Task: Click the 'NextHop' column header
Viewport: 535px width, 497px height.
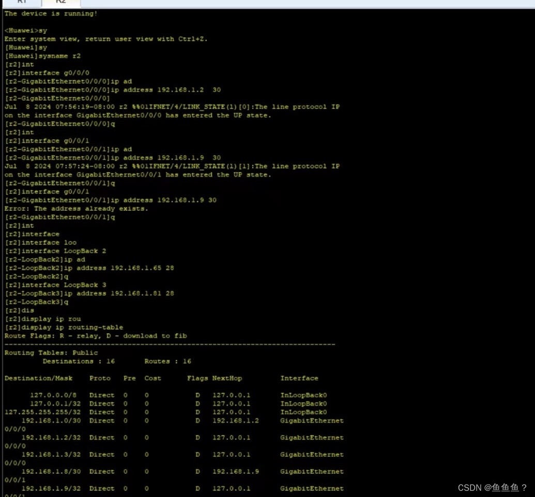Action: tap(227, 378)
